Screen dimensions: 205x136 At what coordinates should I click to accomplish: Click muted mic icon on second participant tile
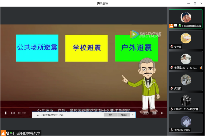[x=172, y=46]
